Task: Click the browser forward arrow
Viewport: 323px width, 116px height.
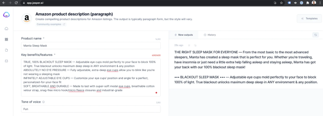Action: pyautogui.click(x=10, y=3)
